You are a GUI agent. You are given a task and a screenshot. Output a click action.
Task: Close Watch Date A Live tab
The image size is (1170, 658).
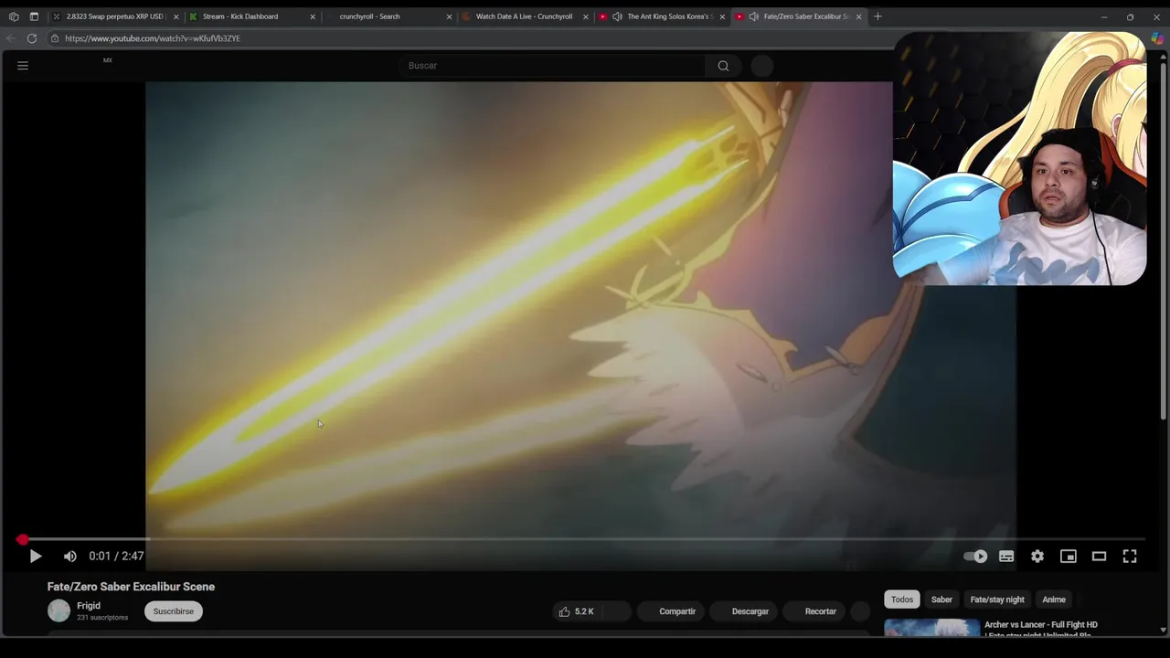click(585, 16)
